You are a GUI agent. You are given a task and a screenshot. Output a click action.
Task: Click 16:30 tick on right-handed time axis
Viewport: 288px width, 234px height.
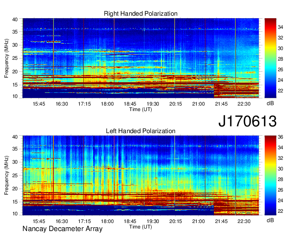[x=62, y=104]
